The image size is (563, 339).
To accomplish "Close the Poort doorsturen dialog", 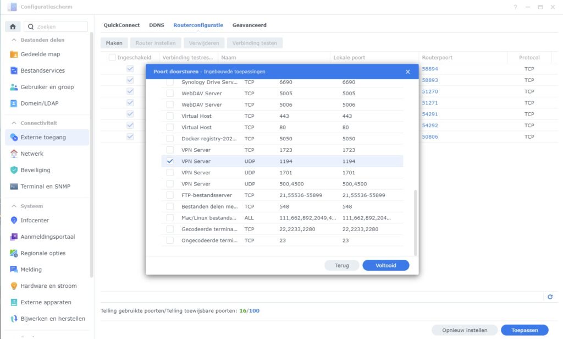I will click(408, 72).
